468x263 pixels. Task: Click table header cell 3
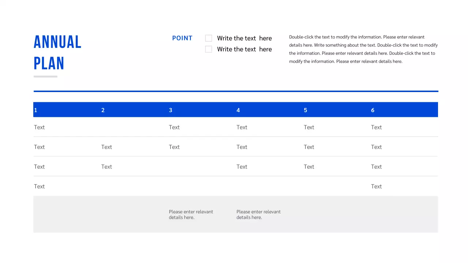(170, 110)
